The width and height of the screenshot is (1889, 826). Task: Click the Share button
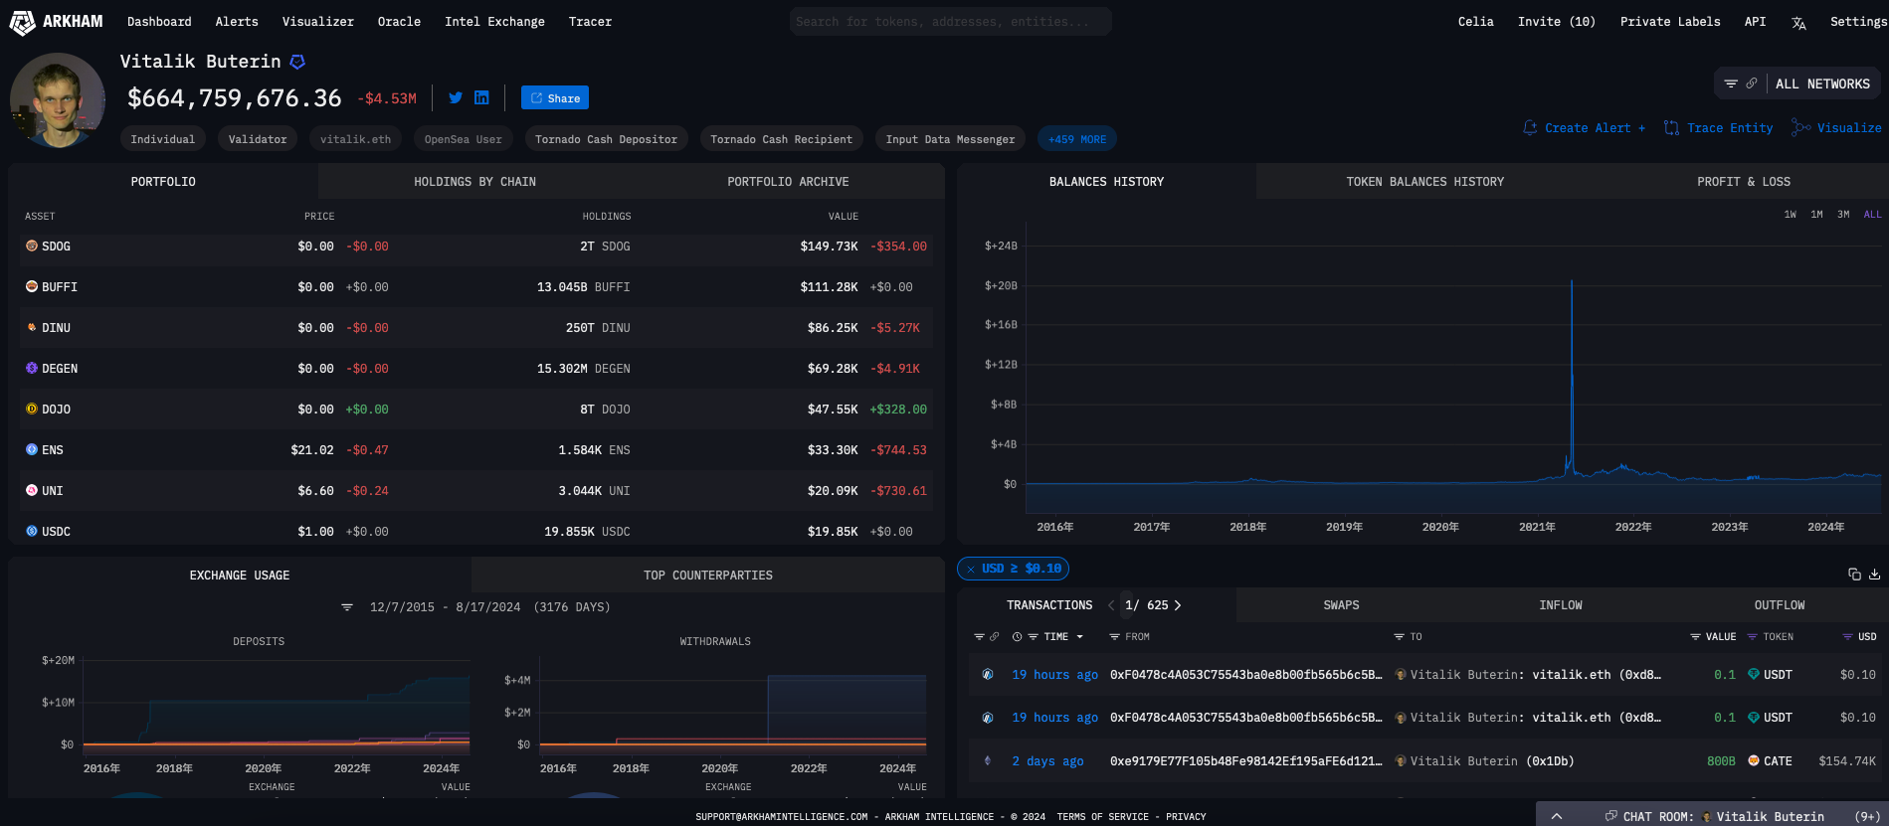(555, 97)
